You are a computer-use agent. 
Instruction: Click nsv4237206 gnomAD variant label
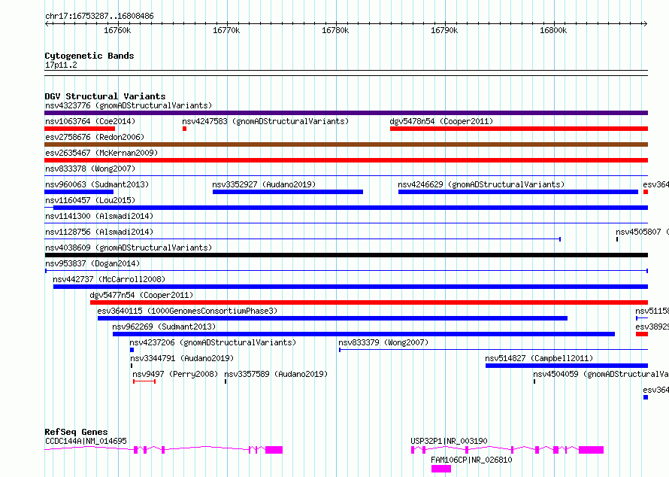(x=213, y=342)
